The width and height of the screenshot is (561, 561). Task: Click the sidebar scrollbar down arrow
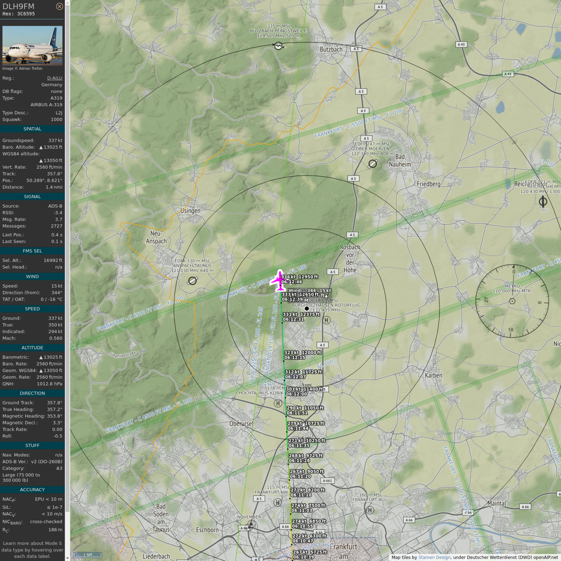[67, 558]
